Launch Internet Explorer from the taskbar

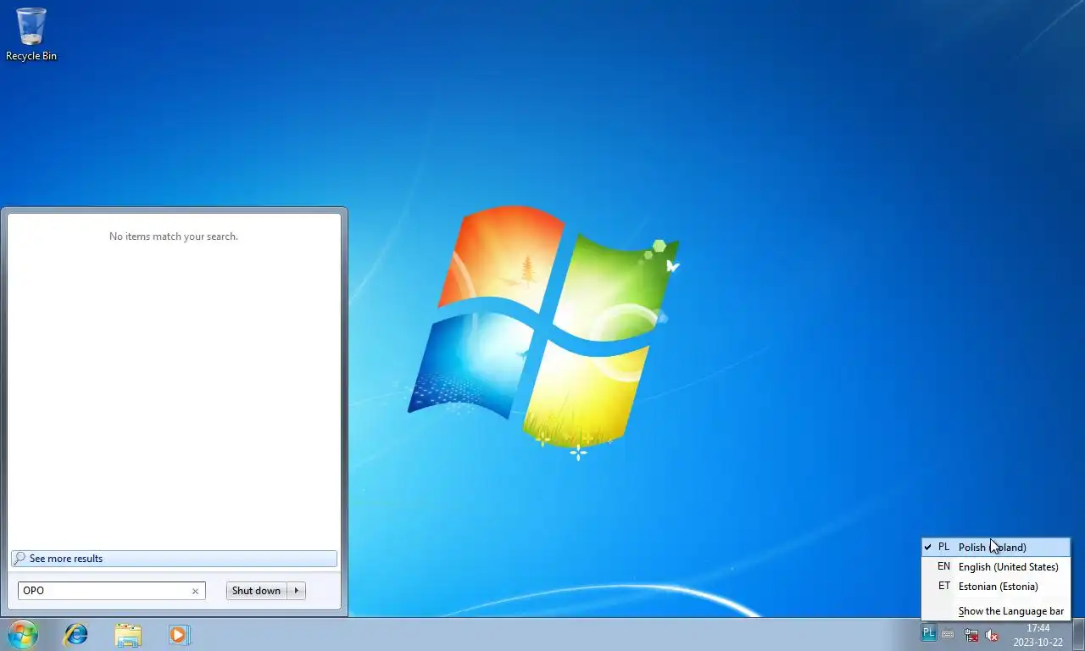(x=76, y=634)
